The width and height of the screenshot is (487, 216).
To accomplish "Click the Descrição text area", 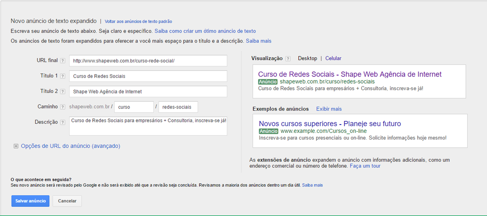I will [148, 126].
